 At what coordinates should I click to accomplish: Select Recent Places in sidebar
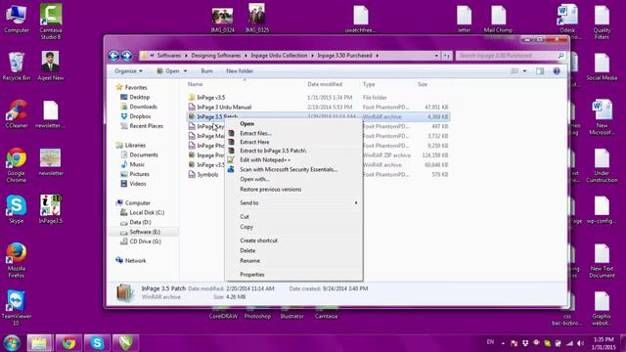pyautogui.click(x=142, y=126)
